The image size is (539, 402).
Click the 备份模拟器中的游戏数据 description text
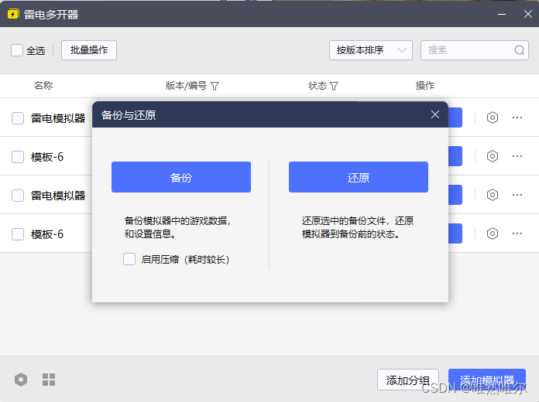pos(177,227)
